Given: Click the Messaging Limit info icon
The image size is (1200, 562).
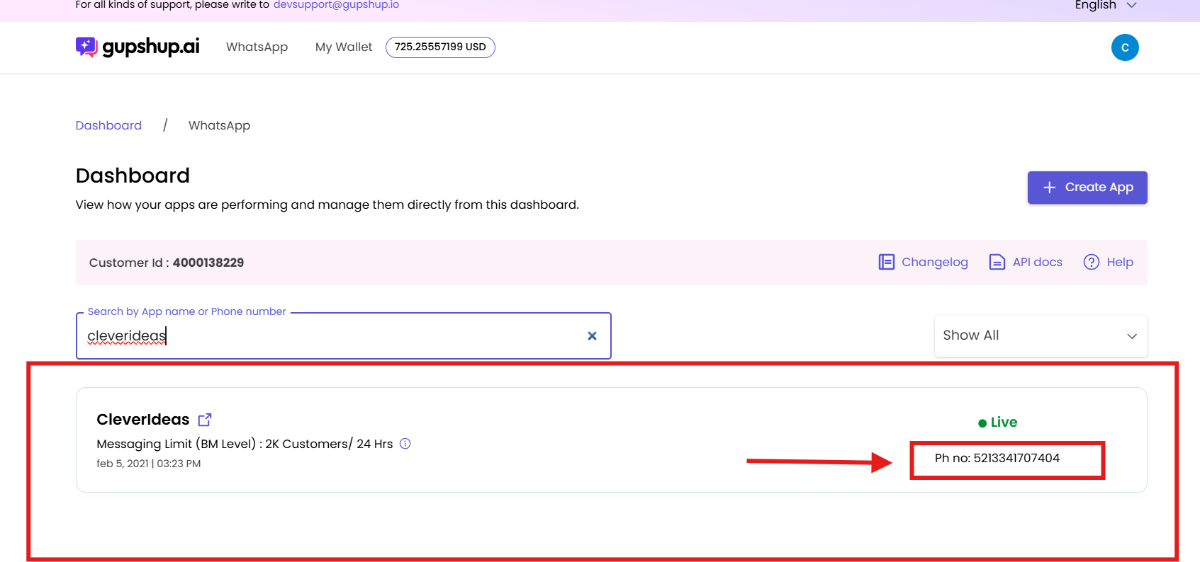Looking at the screenshot, I should (x=405, y=444).
